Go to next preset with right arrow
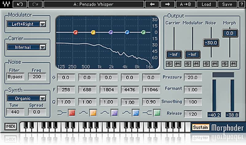 168,4
